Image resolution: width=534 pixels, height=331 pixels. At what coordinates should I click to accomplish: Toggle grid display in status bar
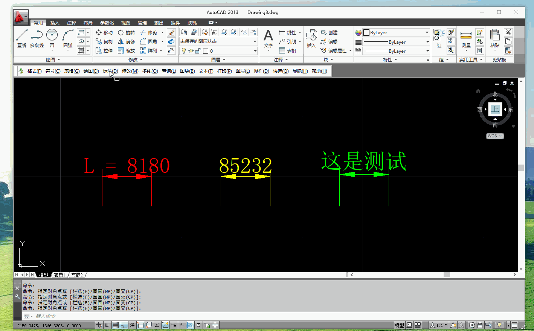click(x=116, y=325)
